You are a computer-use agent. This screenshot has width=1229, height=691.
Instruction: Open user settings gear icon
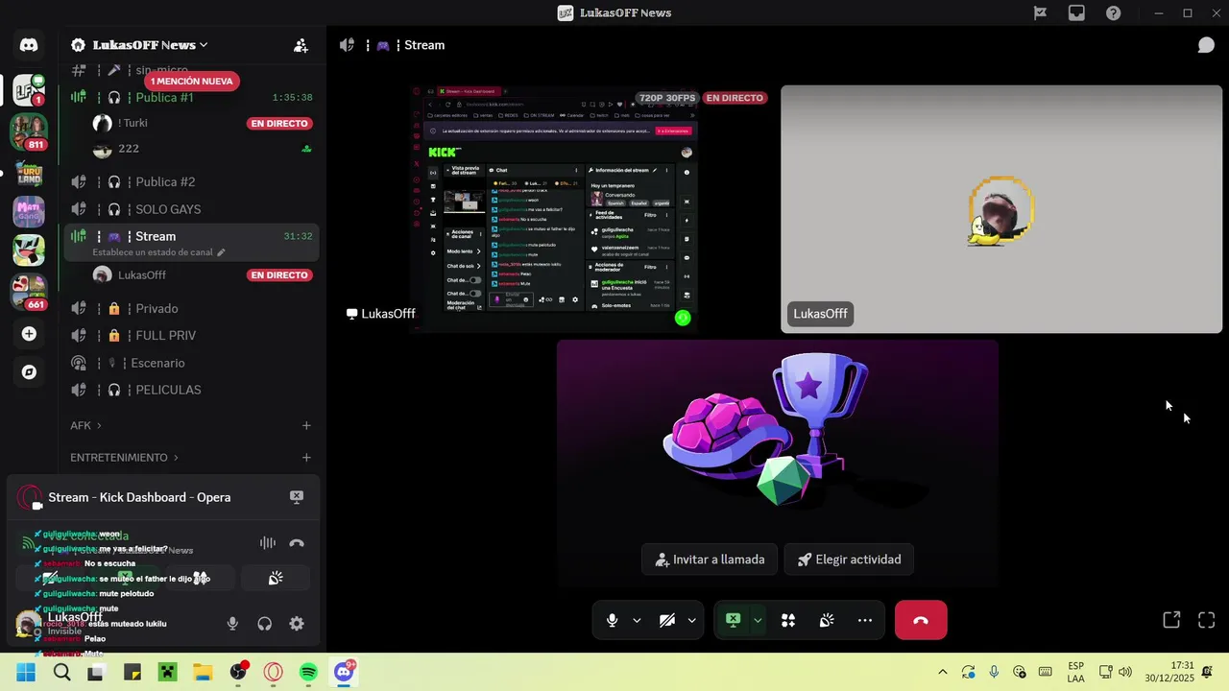(x=297, y=624)
